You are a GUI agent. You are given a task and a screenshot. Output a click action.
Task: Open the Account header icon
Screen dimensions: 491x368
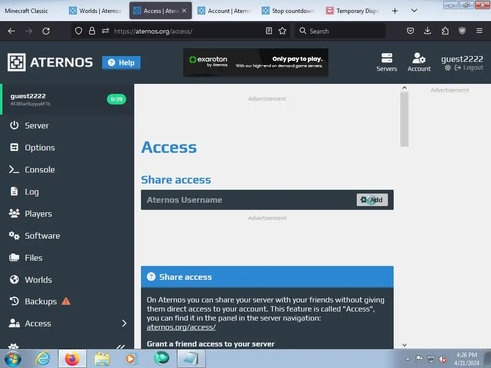tap(419, 62)
